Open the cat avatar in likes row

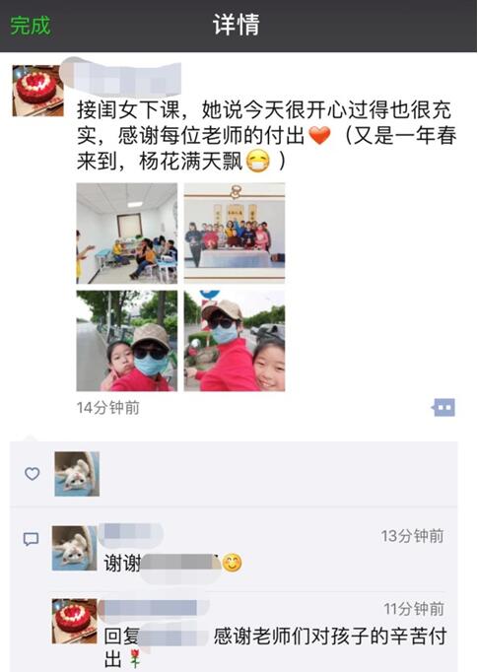tap(77, 474)
